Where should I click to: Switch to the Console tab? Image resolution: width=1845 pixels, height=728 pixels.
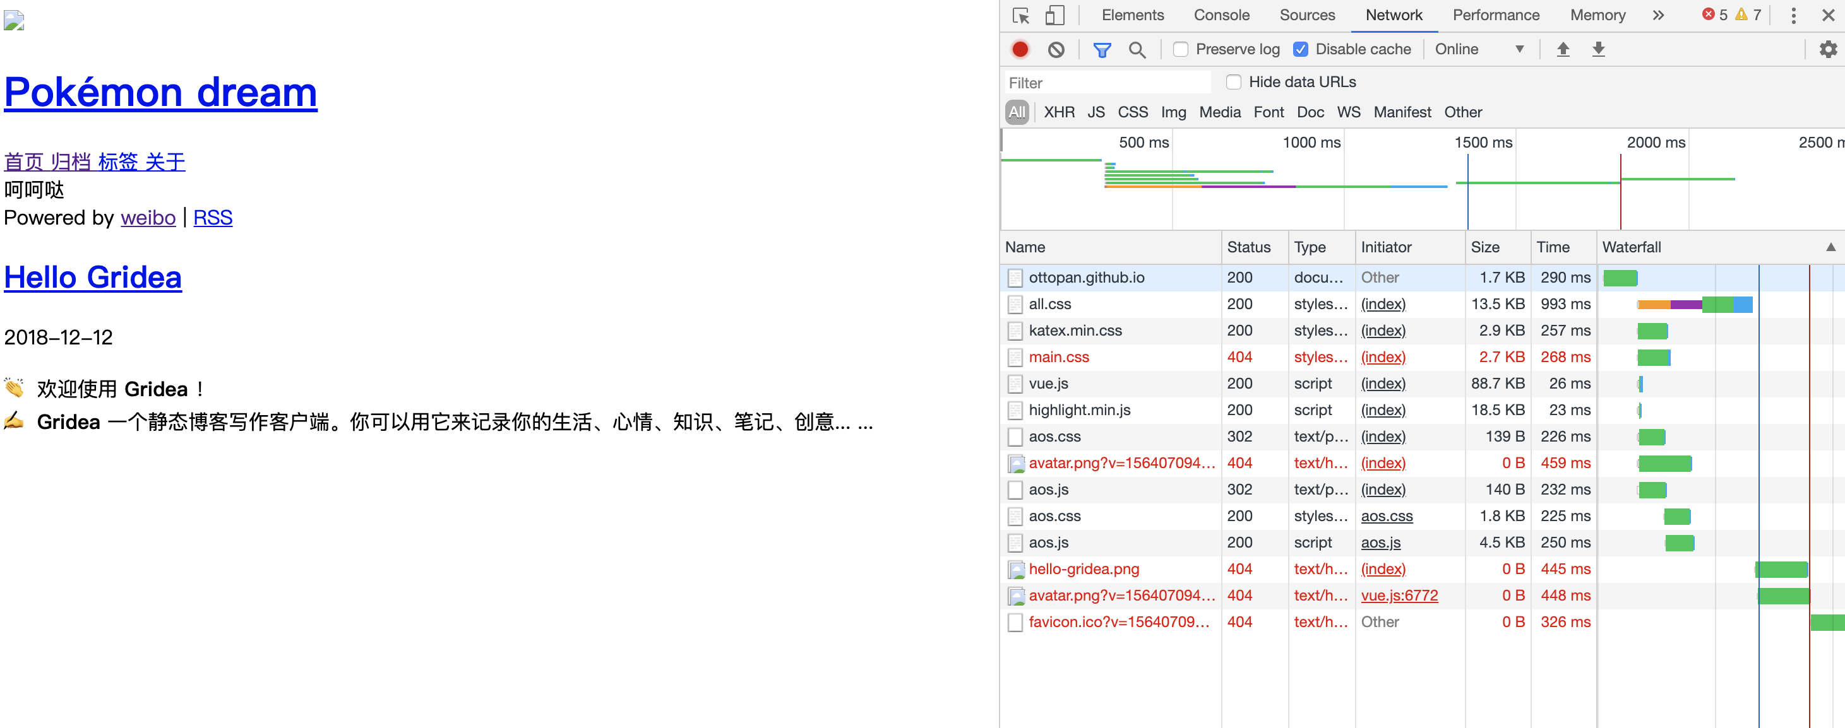pyautogui.click(x=1221, y=15)
